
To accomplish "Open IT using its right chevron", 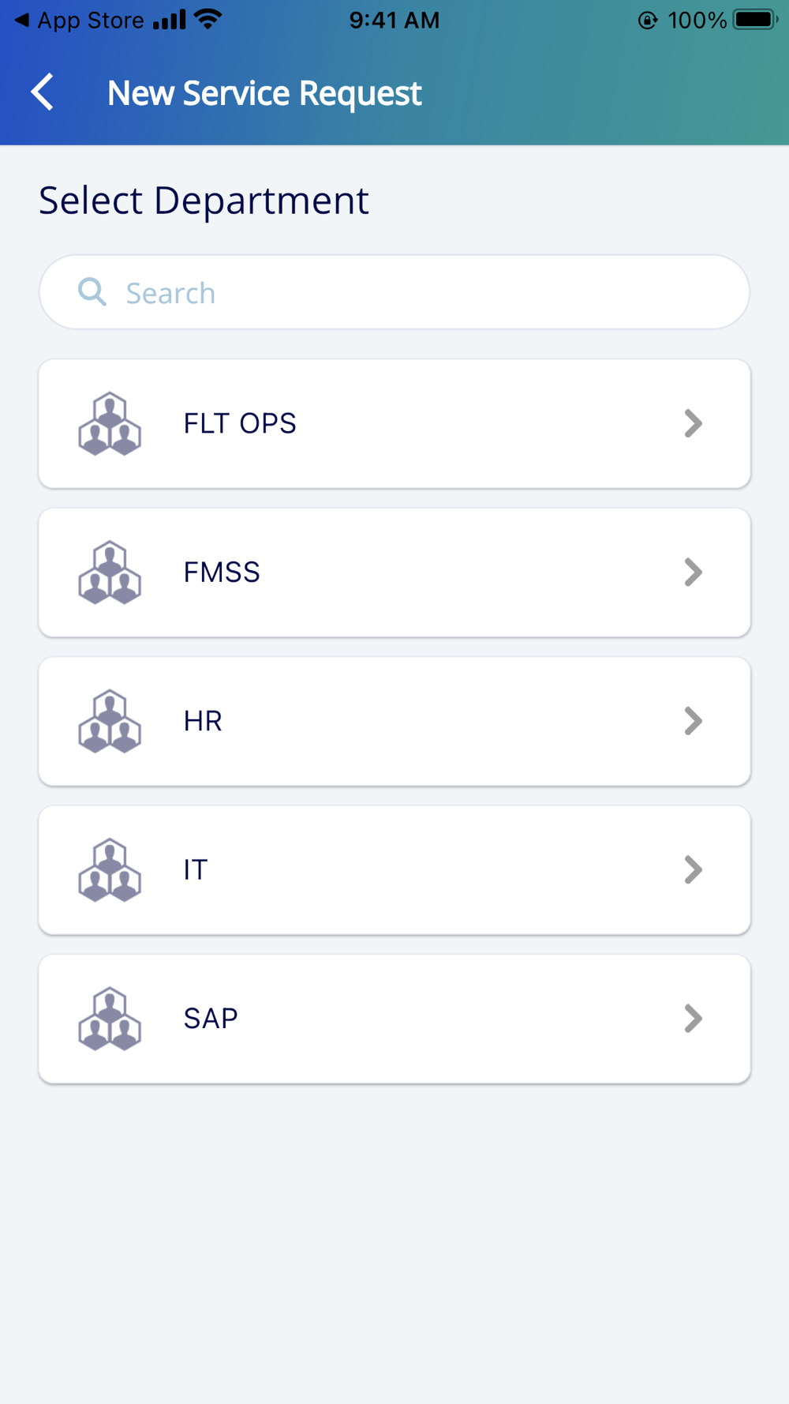I will 693,869.
